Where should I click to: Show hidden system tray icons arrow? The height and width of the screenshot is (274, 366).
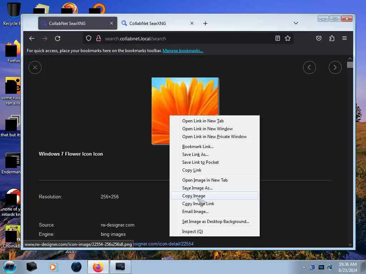[304, 267]
